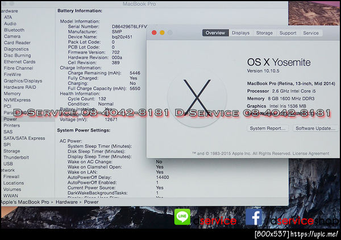This screenshot has height=240, width=341.
Task: Select Power in the sidebar
Action: [x=10, y=119]
